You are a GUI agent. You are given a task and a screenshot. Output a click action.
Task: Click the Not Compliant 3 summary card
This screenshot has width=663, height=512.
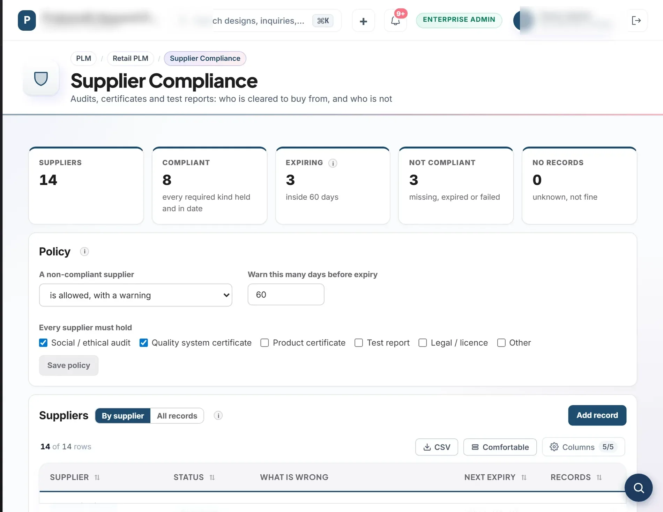[x=456, y=186]
